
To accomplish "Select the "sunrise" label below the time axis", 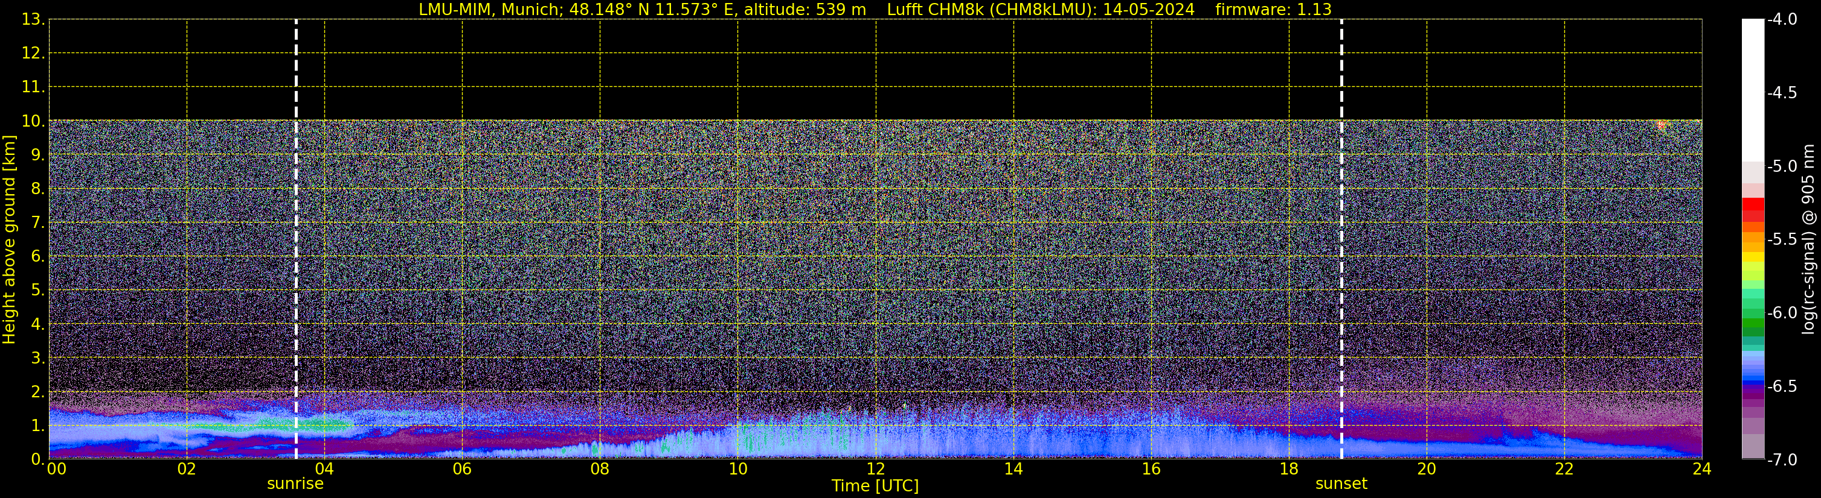I will pyautogui.click(x=295, y=484).
